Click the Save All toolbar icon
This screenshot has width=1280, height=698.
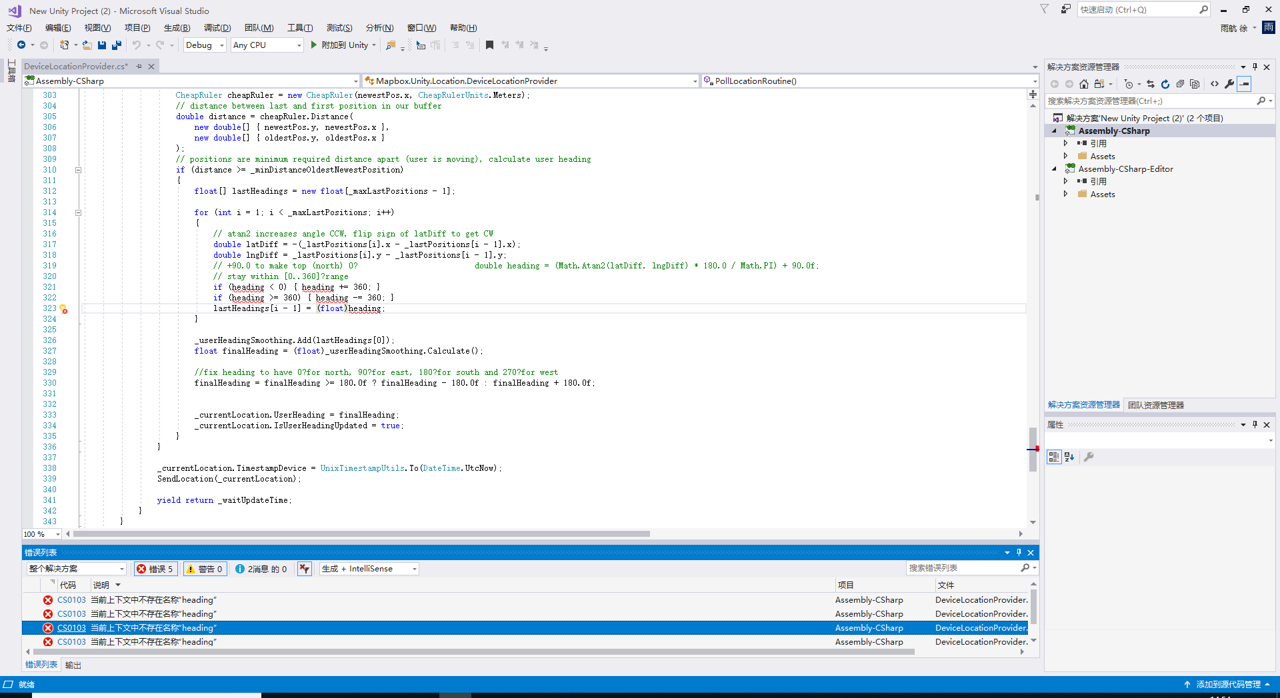[117, 45]
